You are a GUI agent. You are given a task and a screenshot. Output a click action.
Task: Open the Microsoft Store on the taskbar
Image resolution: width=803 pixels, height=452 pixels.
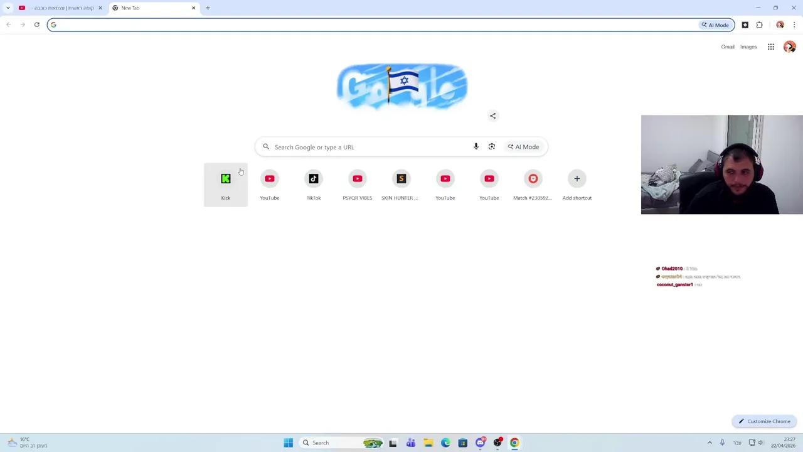(463, 443)
